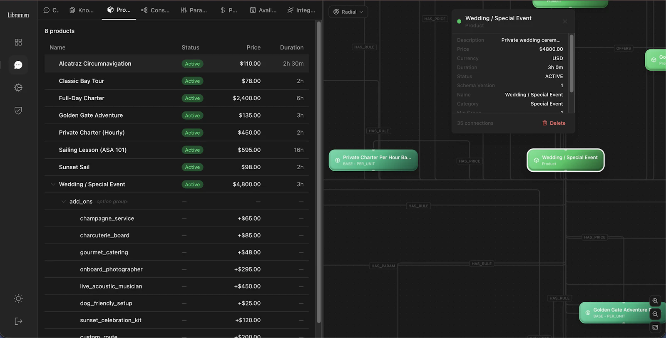Zoom in on the graph
Screen dimensions: 666x338
655,301
